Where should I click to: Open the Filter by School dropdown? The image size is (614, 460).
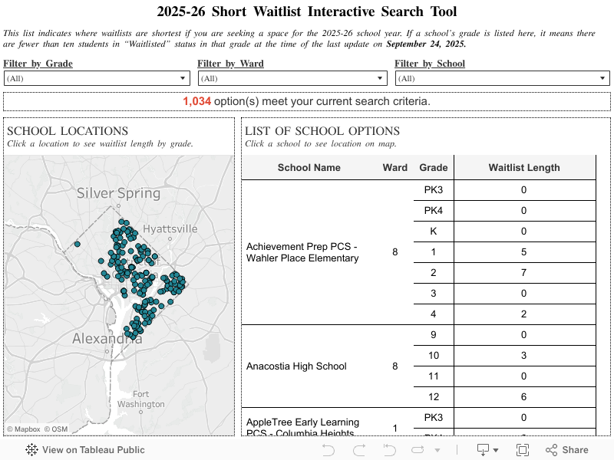[502, 78]
